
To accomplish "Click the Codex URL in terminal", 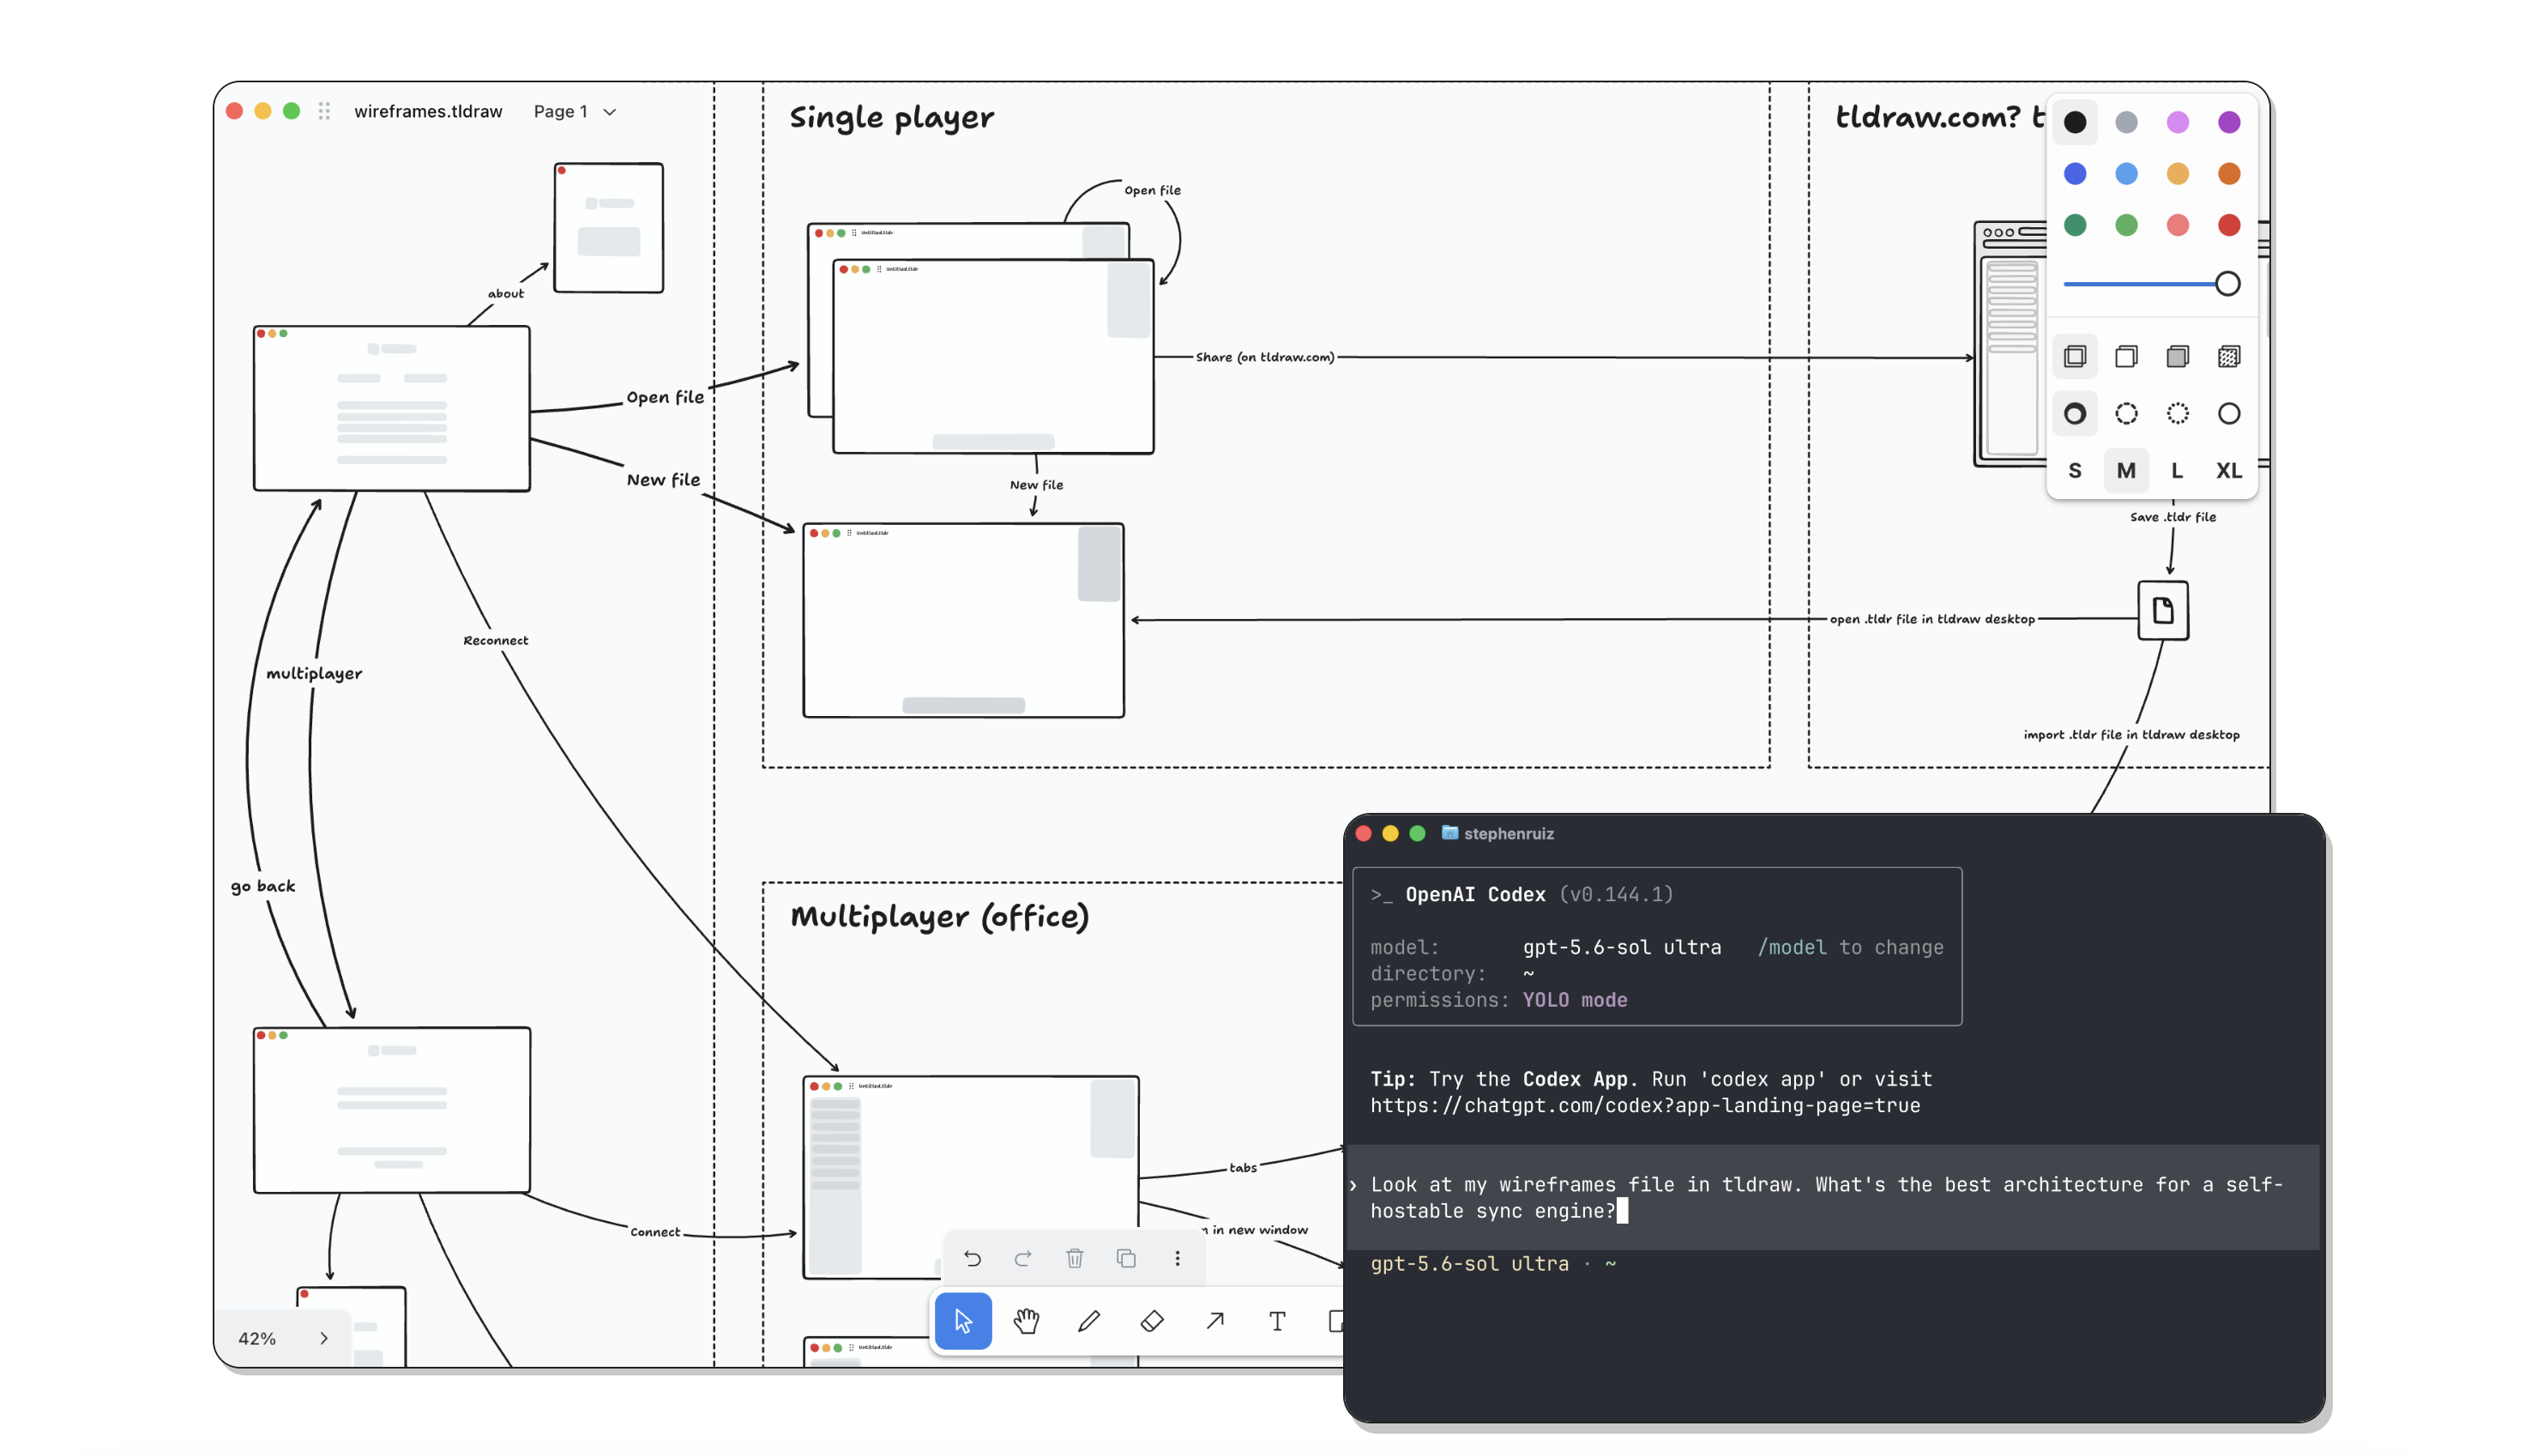I will point(1645,1105).
